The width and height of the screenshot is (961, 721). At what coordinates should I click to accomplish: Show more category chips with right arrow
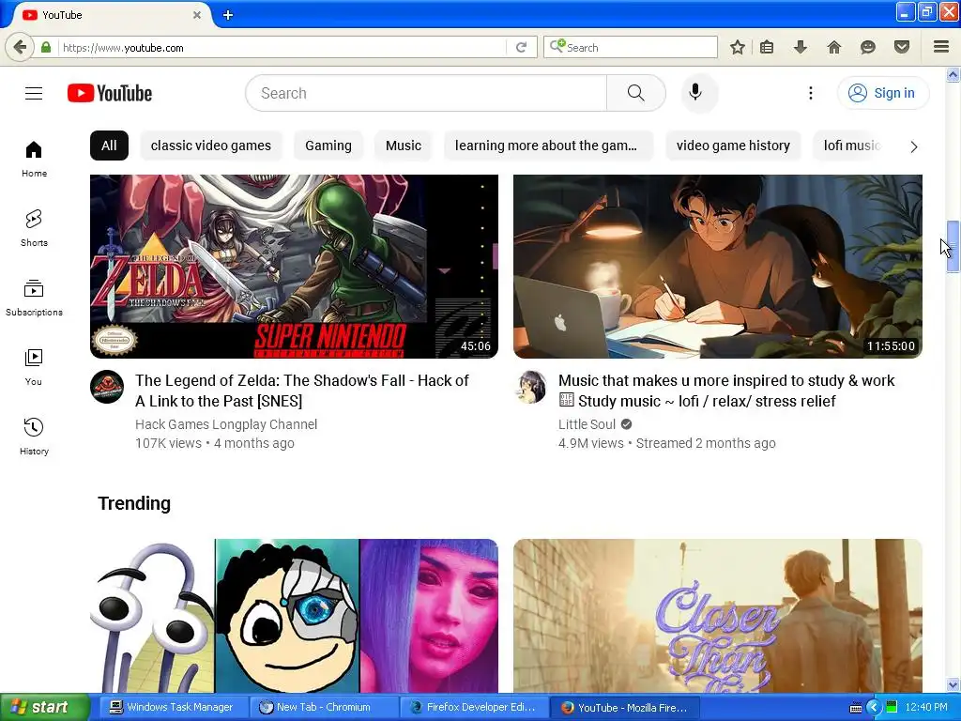(914, 146)
